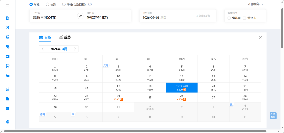Pick March 20 priced ¥560
This screenshot has height=133, width=284.
click(213, 87)
